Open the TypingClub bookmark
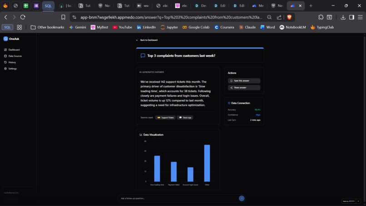The image size is (366, 206). 322,27
